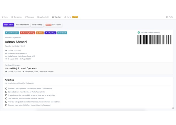Check Free tour with guide activity
Image resolution: width=176 pixels, height=125 pixels.
pyautogui.click(x=6, y=102)
